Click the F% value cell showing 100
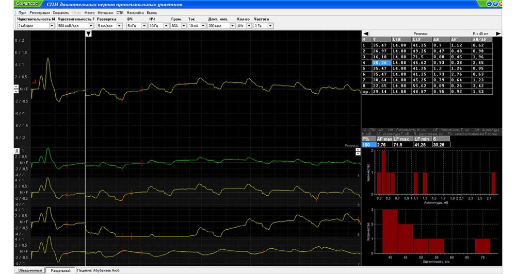 368,145
